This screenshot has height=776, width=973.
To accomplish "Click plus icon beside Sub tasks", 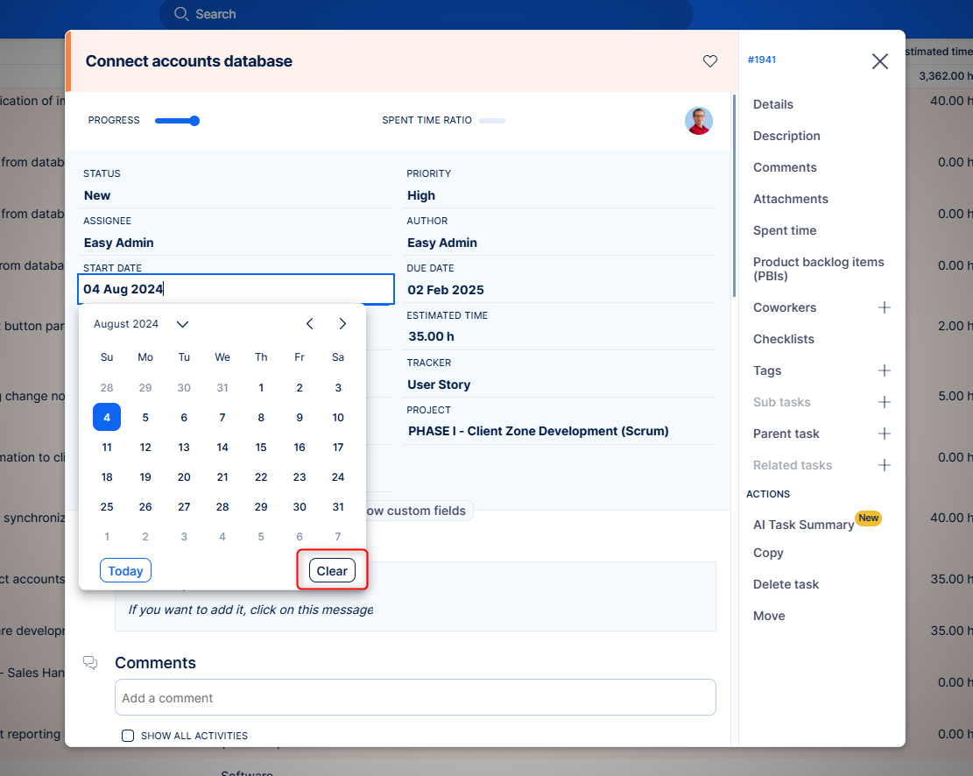I will tap(884, 402).
